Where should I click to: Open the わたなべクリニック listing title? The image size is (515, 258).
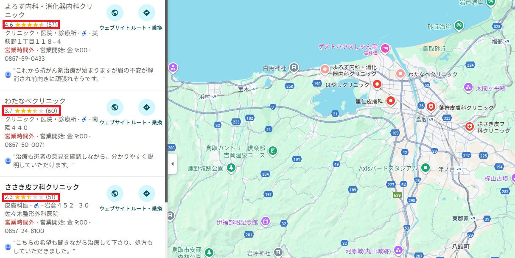(x=35, y=101)
